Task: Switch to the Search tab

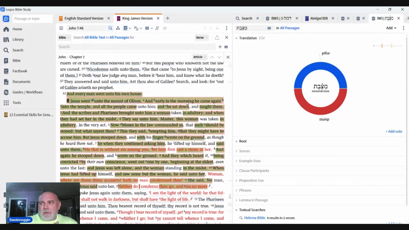Action: point(247,19)
